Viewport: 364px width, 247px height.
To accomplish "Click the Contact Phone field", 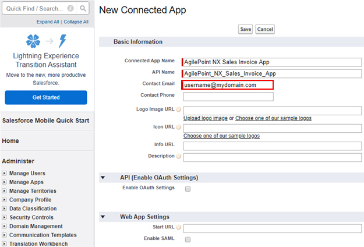I will [228, 97].
